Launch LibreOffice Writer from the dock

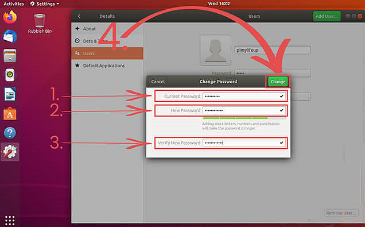10,94
